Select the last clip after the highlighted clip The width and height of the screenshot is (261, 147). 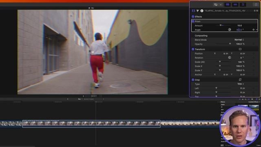(x=190, y=123)
